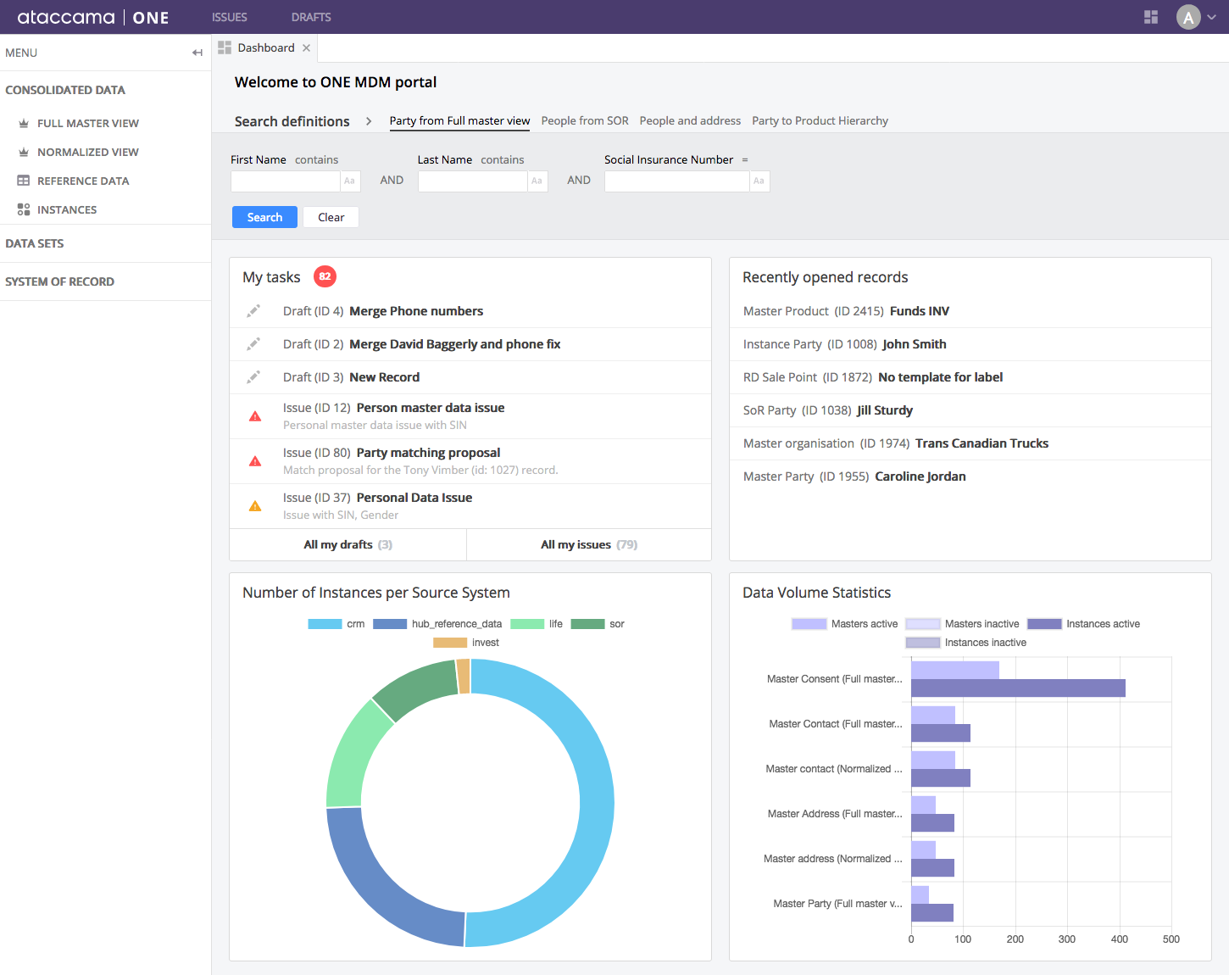Toggle the Aa option beside Social Insurance Number
Image resolution: width=1229 pixels, height=975 pixels.
click(759, 181)
